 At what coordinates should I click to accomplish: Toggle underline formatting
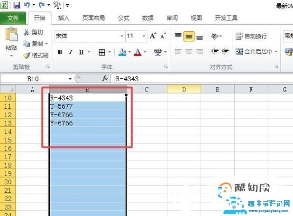tap(81, 52)
